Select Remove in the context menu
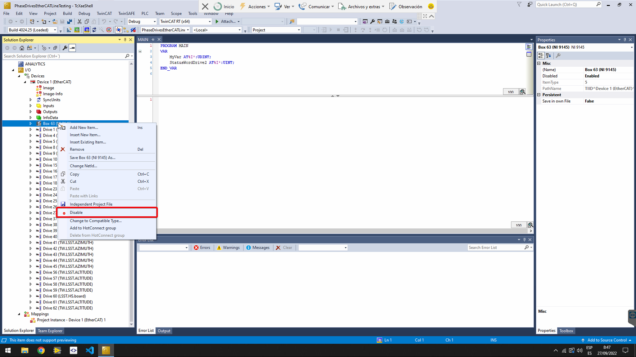Screen dimensions: 636x357 (x=107, y=149)
